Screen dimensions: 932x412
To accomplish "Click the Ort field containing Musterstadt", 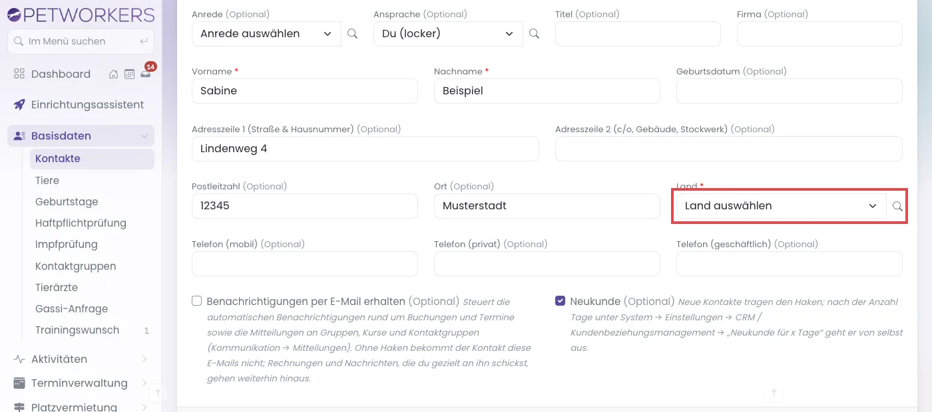I will pyautogui.click(x=547, y=206).
